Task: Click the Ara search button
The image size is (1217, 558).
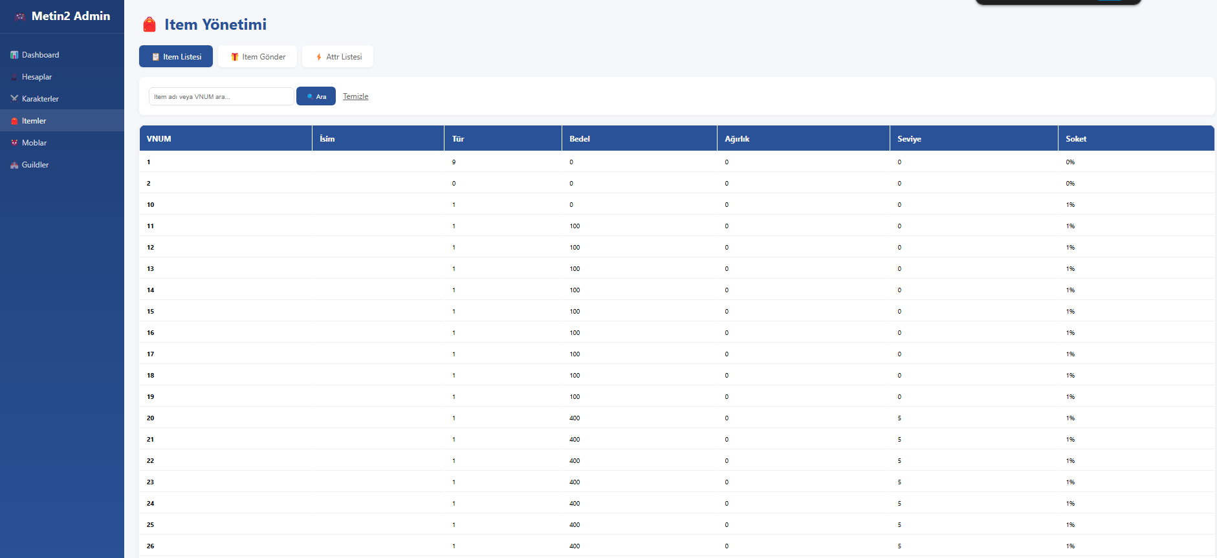Action: (x=316, y=96)
